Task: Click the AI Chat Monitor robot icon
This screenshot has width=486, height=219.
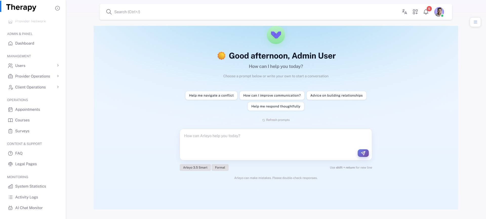Action: coord(10,208)
